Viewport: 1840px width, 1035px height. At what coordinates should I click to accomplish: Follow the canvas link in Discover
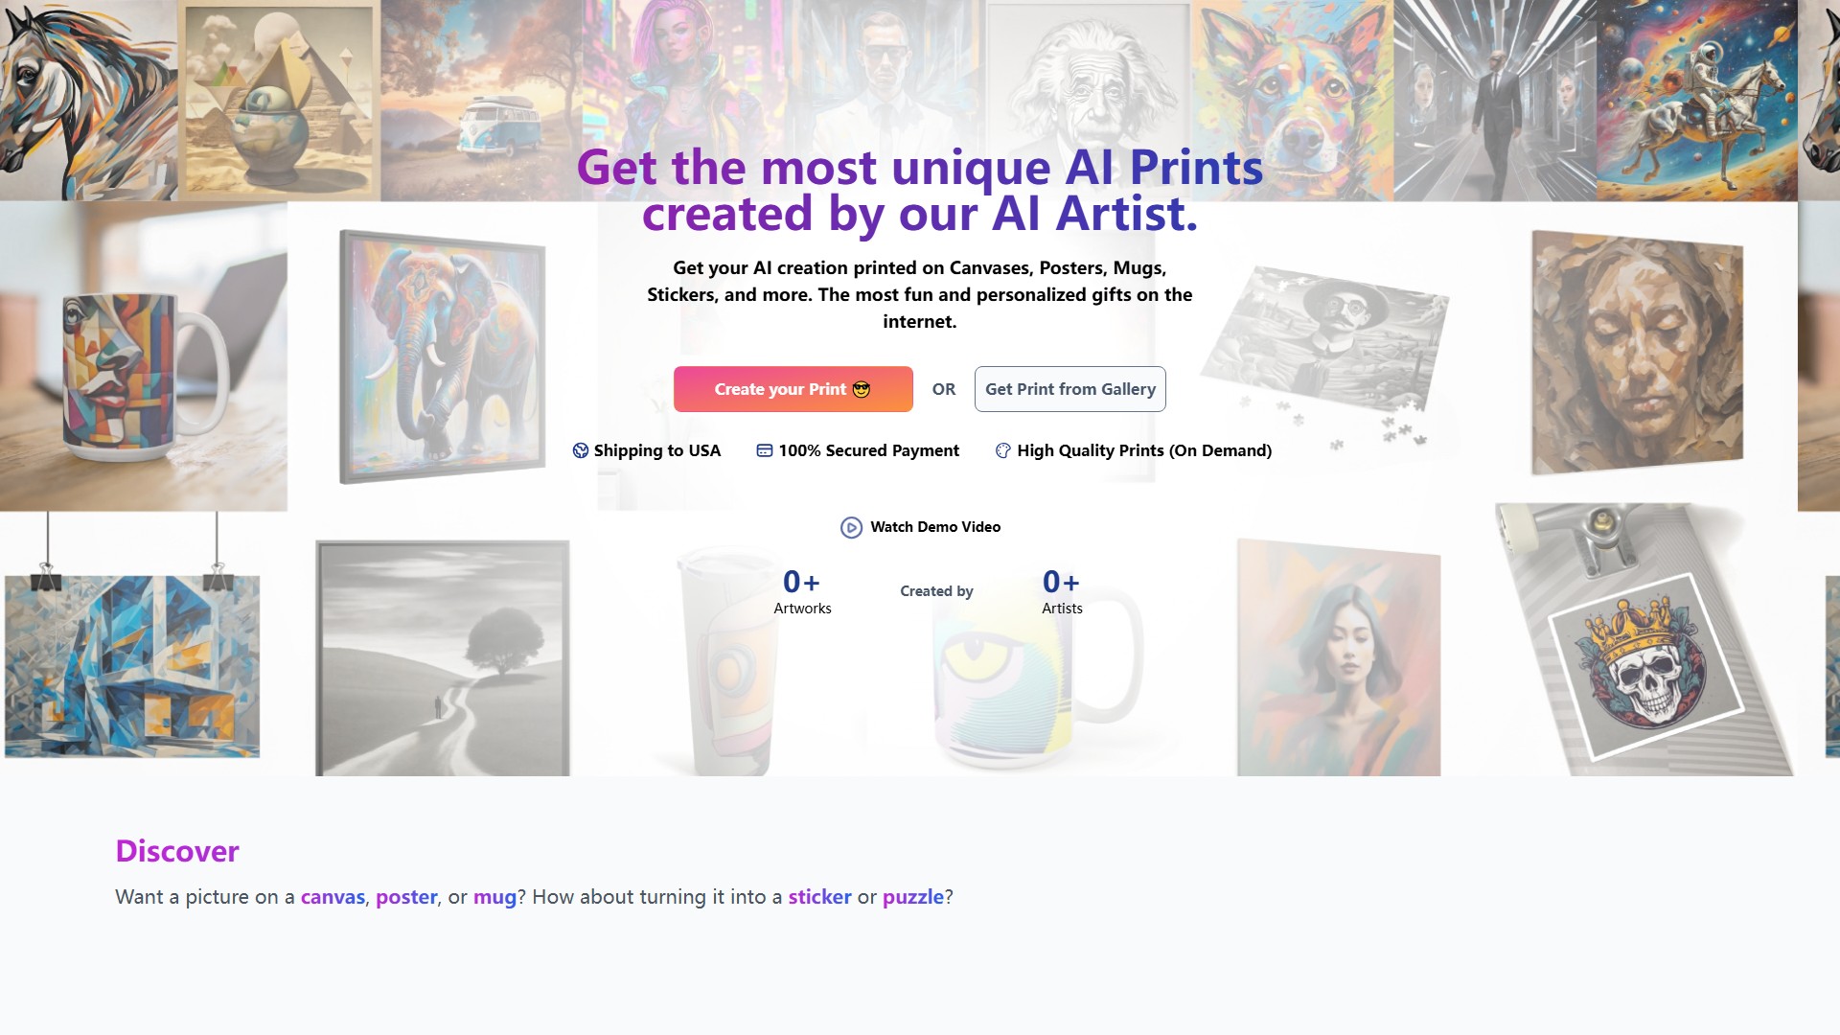coord(333,897)
